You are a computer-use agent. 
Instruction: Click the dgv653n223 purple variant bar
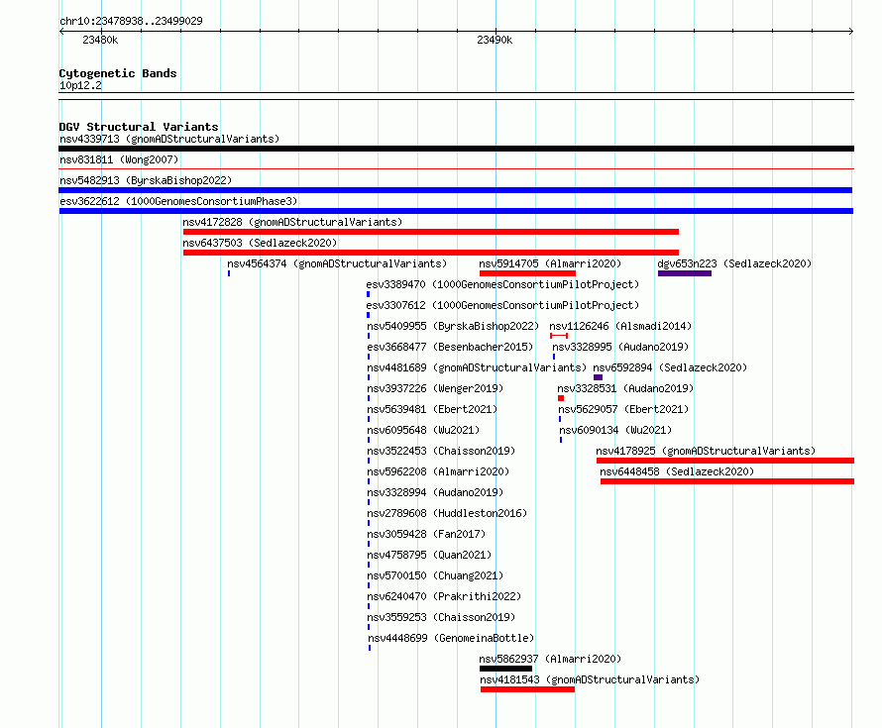pos(685,273)
